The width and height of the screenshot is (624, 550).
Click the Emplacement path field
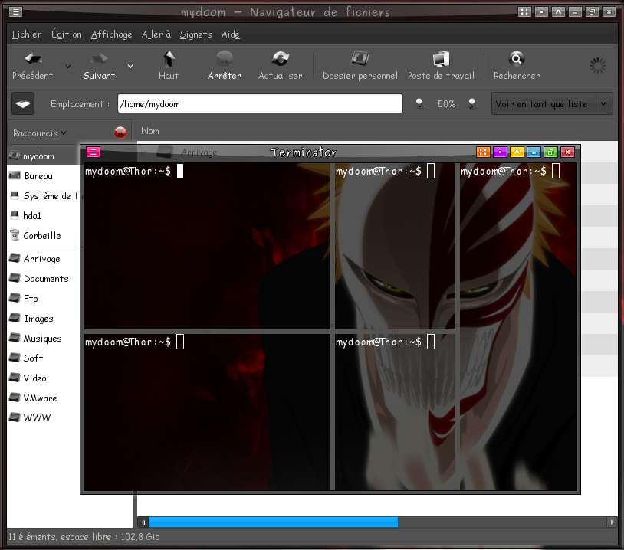coord(260,104)
